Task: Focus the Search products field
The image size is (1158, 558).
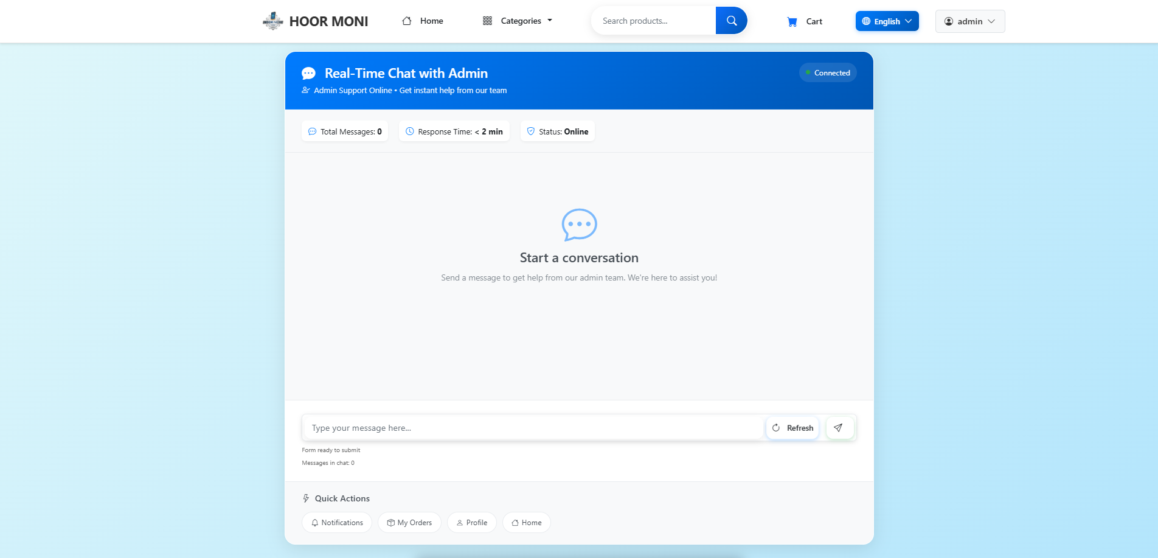Action: coord(654,21)
